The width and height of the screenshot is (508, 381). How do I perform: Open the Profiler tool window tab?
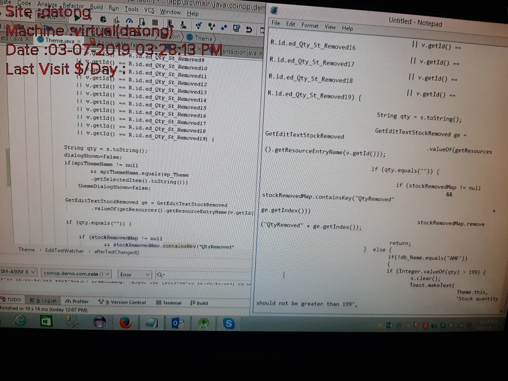[77, 301]
